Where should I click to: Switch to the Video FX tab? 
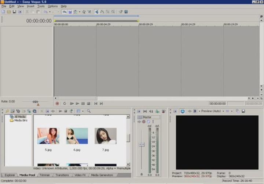(x=80, y=175)
